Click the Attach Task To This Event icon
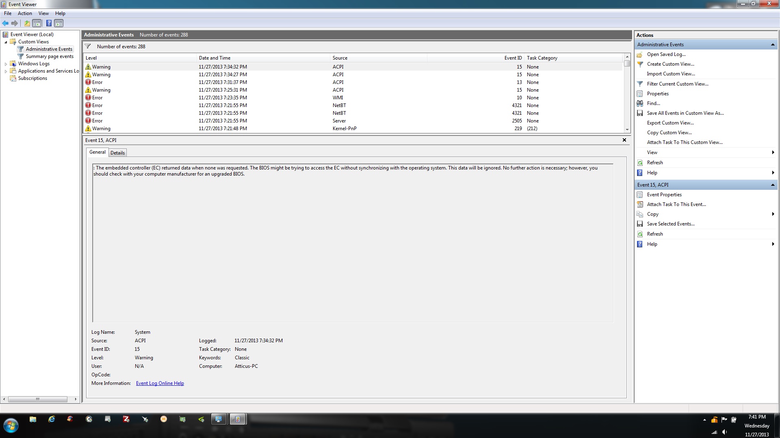The width and height of the screenshot is (780, 438). coord(640,204)
